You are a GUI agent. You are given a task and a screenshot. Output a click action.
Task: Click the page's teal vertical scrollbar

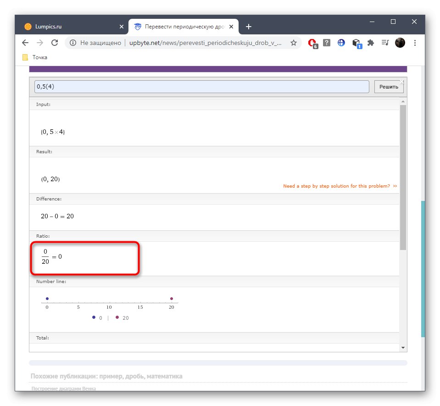pyautogui.click(x=423, y=269)
